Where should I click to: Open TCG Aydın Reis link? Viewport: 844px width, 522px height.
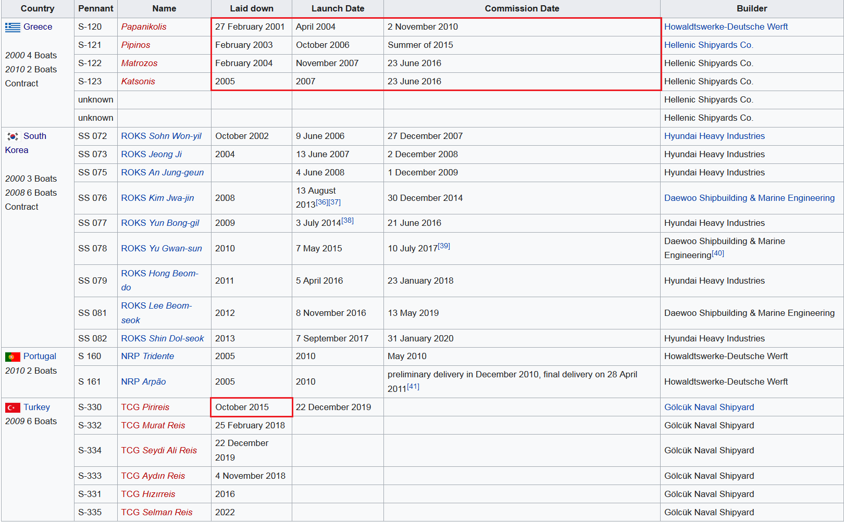pos(153,476)
